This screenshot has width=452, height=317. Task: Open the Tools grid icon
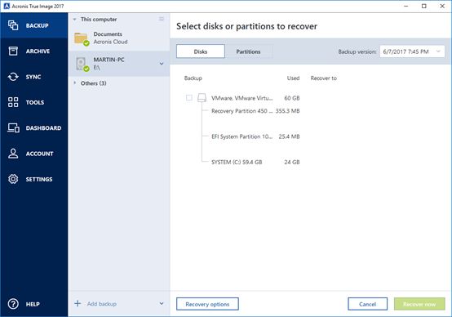point(13,102)
